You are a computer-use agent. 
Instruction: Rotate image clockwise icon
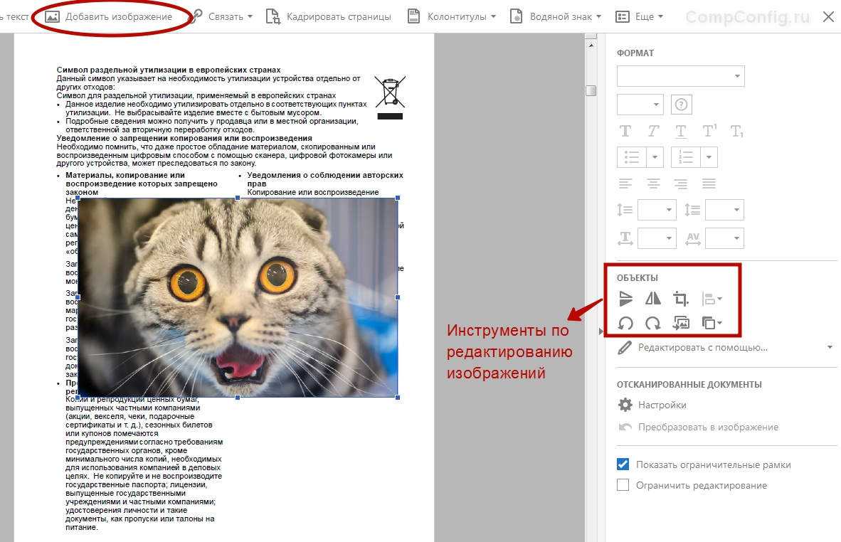652,323
